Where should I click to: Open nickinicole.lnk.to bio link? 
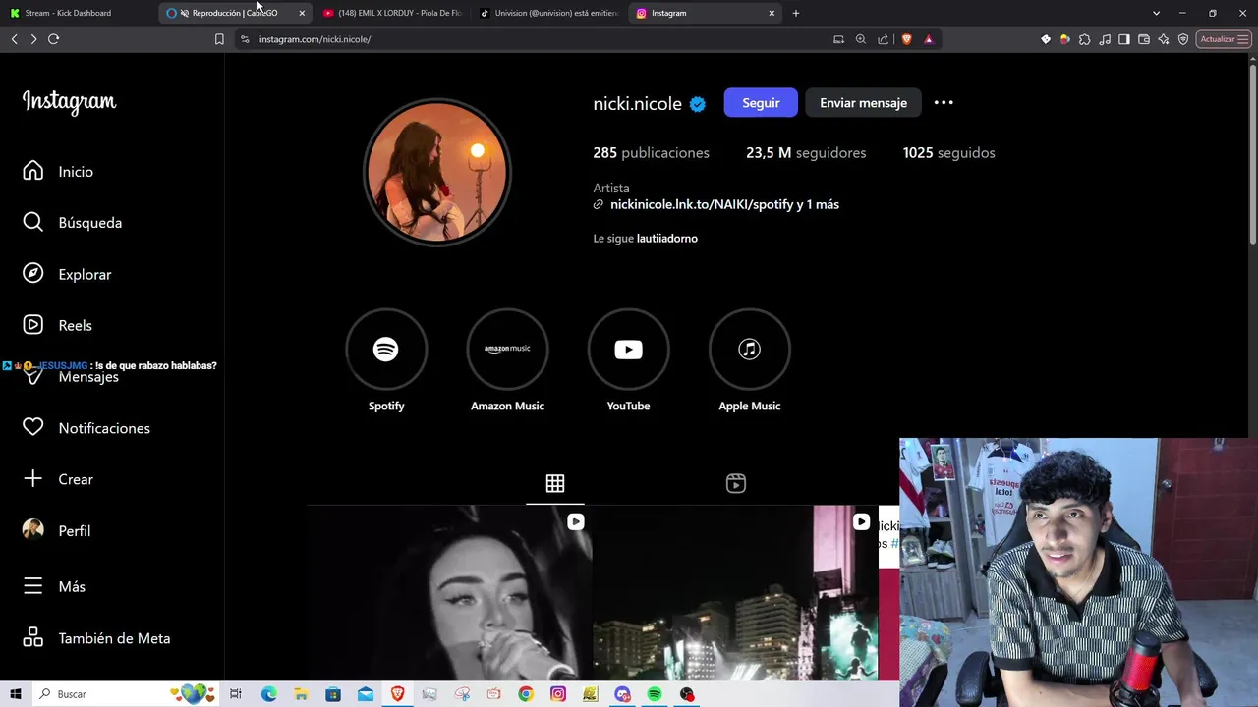point(724,204)
